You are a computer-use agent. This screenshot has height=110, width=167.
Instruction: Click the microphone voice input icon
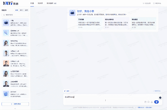152,102
